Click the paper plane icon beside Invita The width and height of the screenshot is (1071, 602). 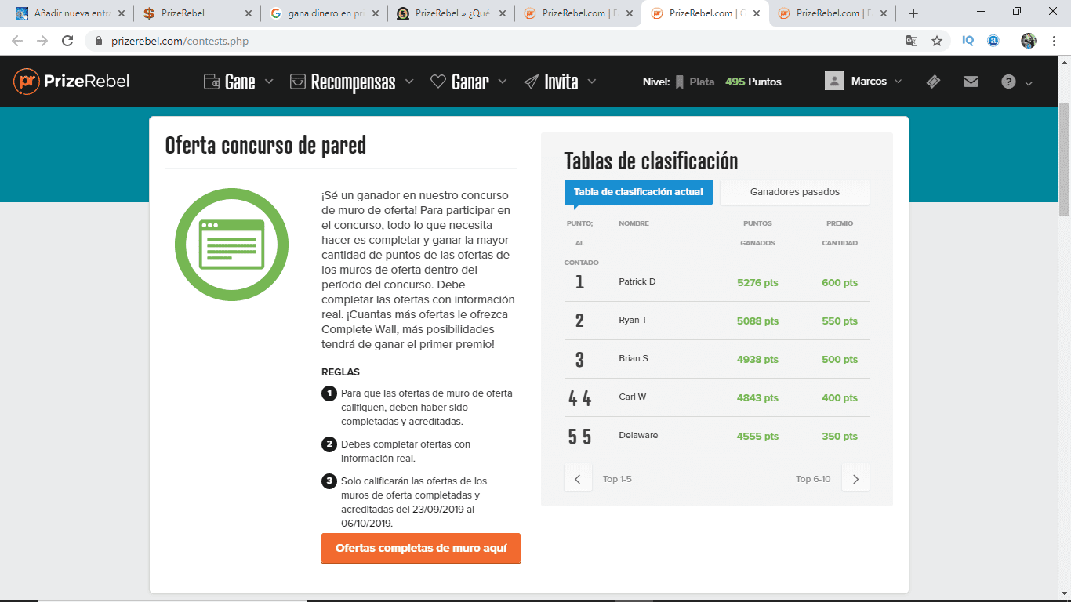[x=532, y=82]
